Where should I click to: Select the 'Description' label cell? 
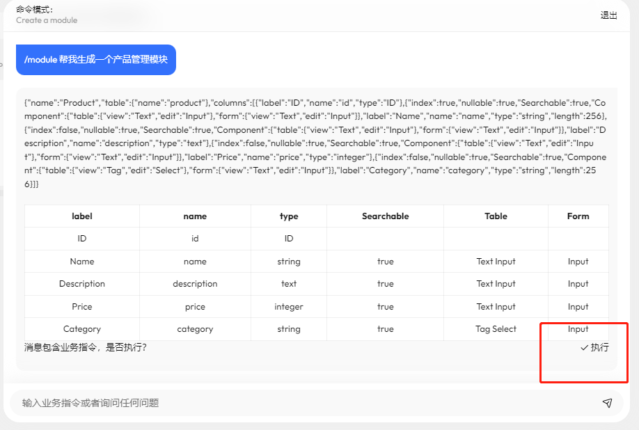[82, 284]
